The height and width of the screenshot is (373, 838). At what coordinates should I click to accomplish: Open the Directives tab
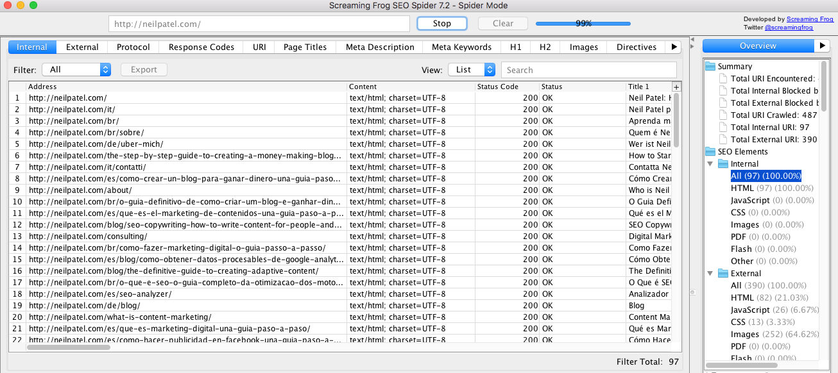click(637, 47)
